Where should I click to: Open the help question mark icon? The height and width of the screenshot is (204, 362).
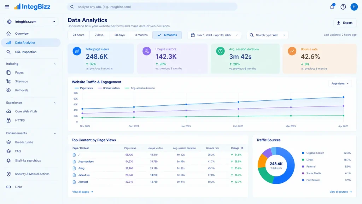(343, 7)
